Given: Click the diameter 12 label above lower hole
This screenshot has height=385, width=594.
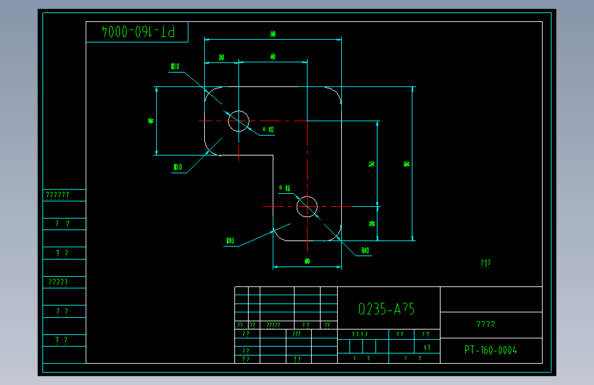Looking at the screenshot, I should 284,188.
